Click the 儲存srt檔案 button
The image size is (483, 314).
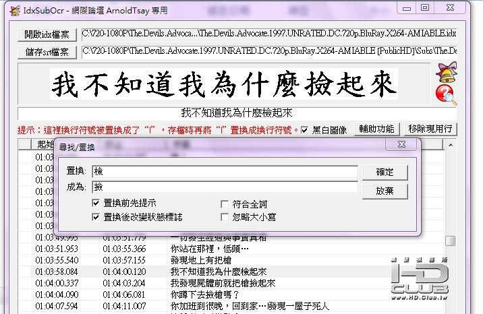47,52
